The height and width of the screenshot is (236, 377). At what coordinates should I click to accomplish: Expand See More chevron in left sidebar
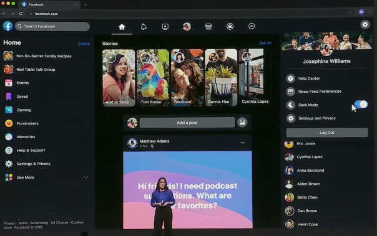(x=86, y=177)
